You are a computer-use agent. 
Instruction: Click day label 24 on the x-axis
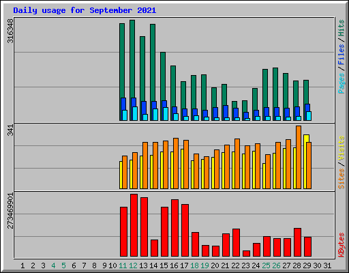pos(256,265)
